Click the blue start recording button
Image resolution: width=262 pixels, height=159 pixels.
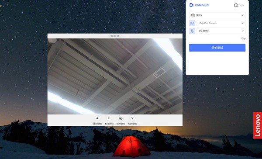pyautogui.click(x=217, y=48)
